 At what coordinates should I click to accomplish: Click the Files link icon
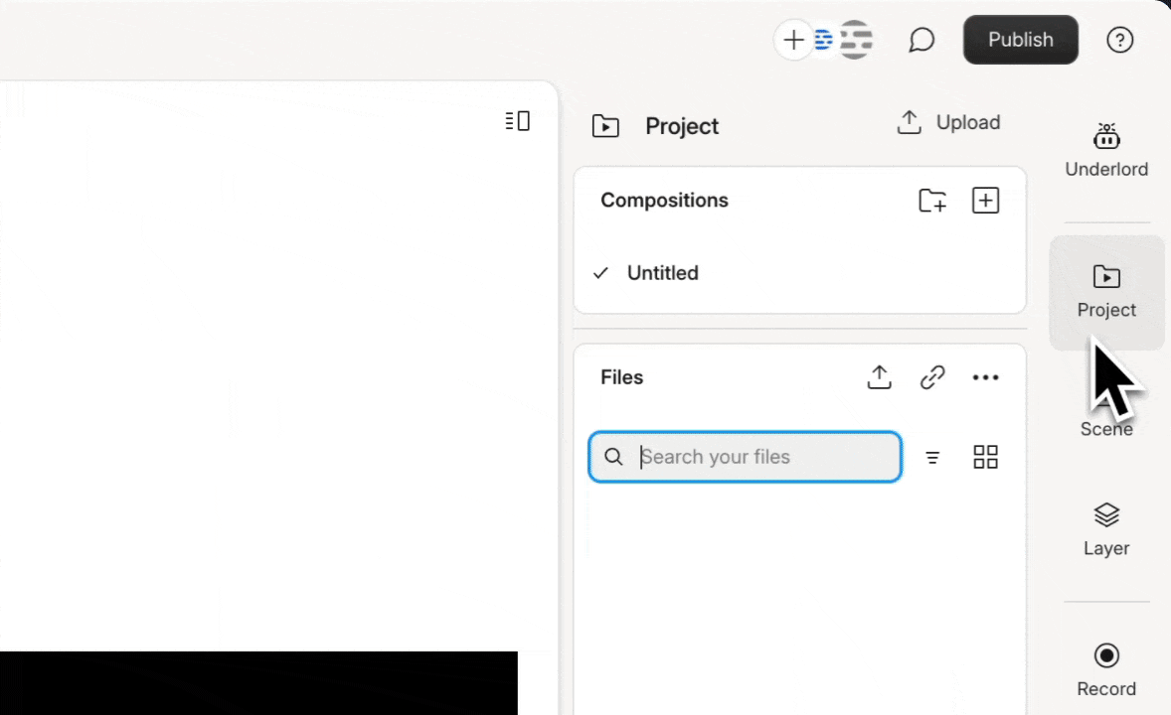(932, 377)
